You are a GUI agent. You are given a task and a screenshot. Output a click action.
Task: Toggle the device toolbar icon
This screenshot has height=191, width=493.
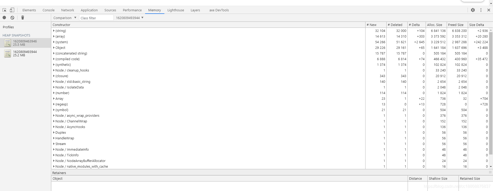pos(12,10)
